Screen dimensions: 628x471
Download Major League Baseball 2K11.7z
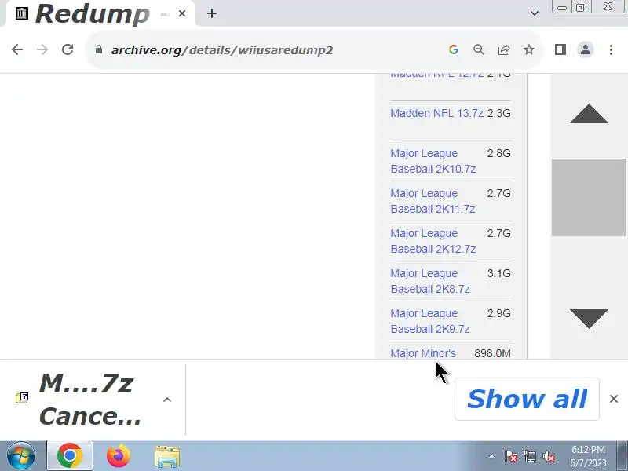(433, 201)
